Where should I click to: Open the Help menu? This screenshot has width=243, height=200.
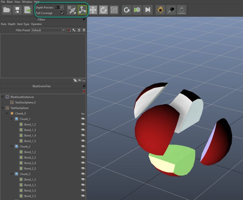click(37, 2)
